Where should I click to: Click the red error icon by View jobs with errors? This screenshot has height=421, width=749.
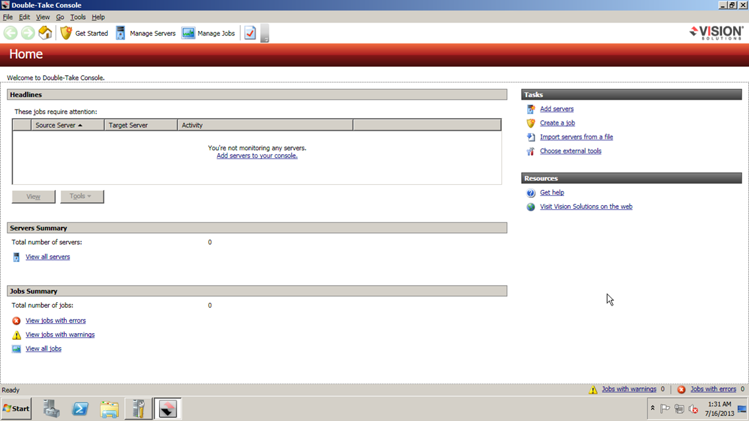tap(17, 321)
